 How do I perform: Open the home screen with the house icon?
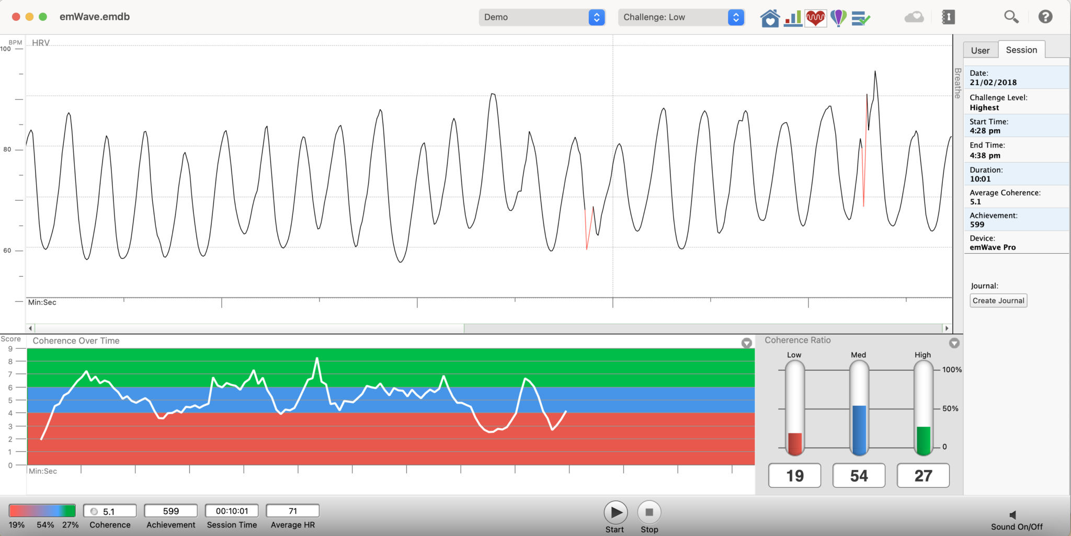click(x=770, y=18)
